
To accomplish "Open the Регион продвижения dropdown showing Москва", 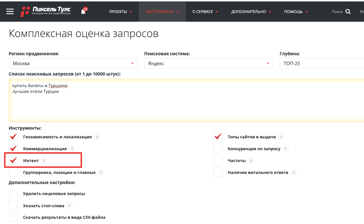I will tap(72, 63).
